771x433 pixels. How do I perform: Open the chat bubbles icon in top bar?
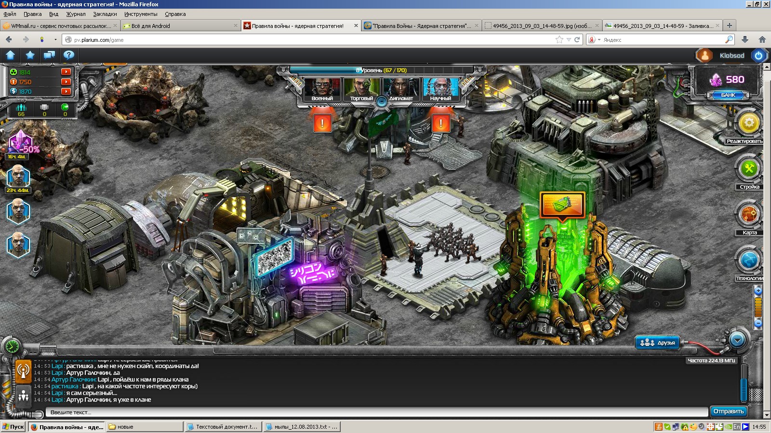pos(49,55)
